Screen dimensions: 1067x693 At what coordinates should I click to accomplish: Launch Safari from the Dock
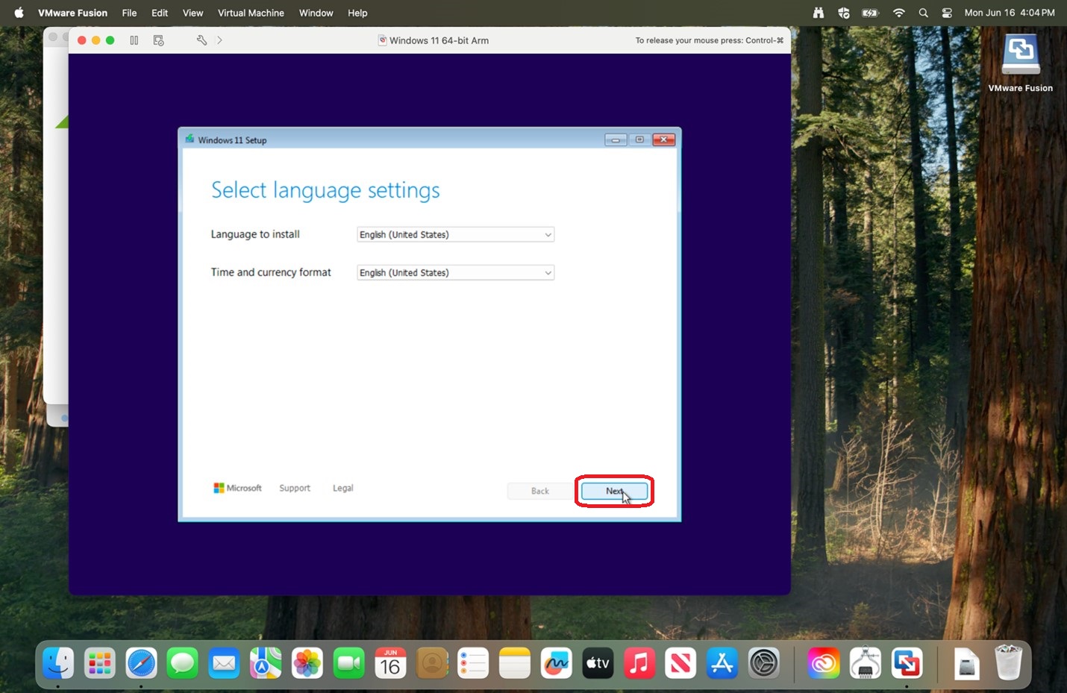[141, 663]
